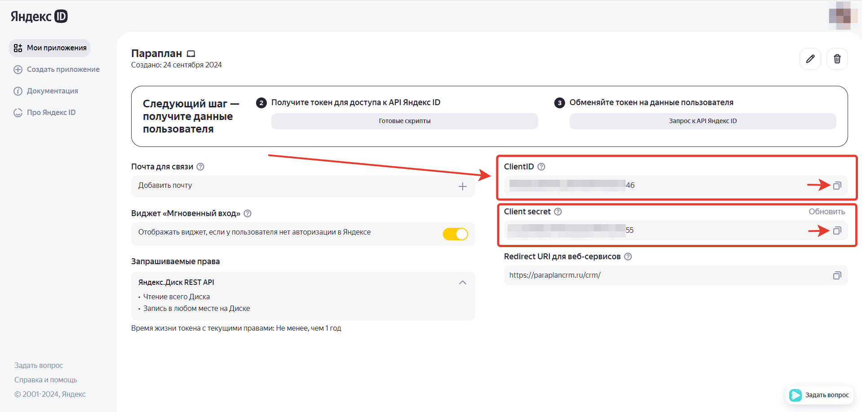Click the Готовые скрипты button
This screenshot has width=862, height=412.
coord(404,121)
